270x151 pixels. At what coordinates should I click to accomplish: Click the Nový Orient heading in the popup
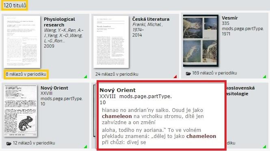(118, 90)
